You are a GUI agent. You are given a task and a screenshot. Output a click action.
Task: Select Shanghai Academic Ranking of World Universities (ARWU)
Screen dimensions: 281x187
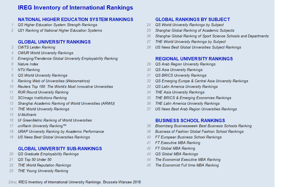66,104
